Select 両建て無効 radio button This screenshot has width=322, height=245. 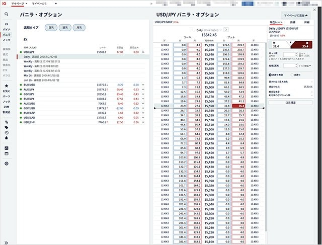click(270, 75)
